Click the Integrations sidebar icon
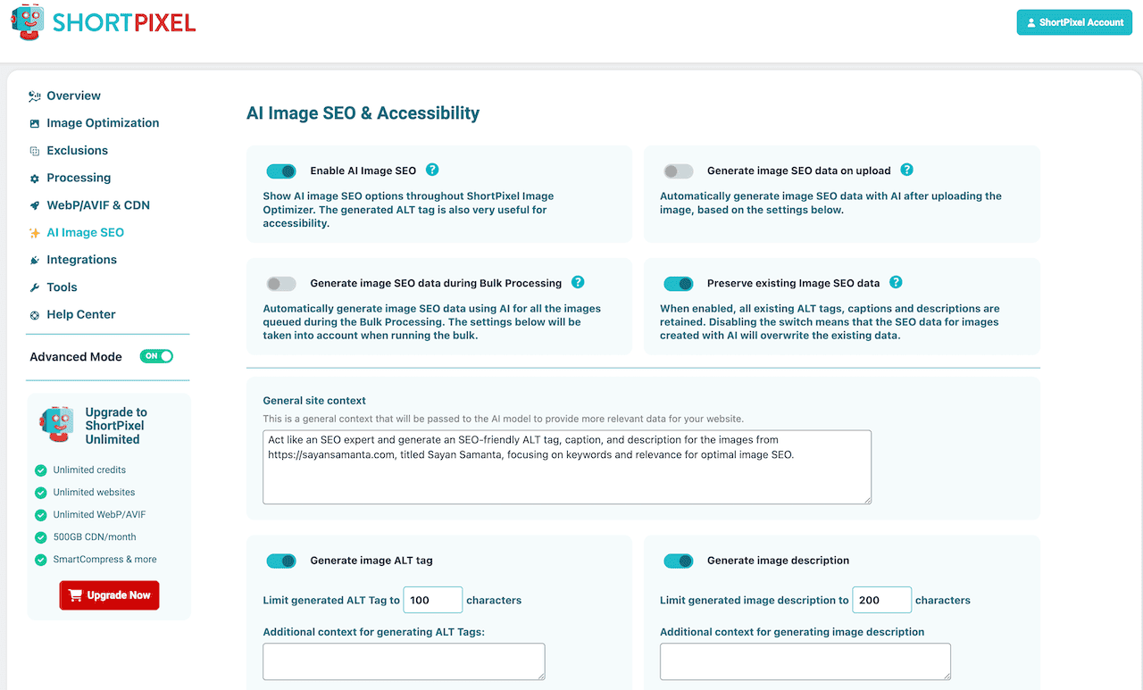This screenshot has width=1143, height=690. (33, 259)
